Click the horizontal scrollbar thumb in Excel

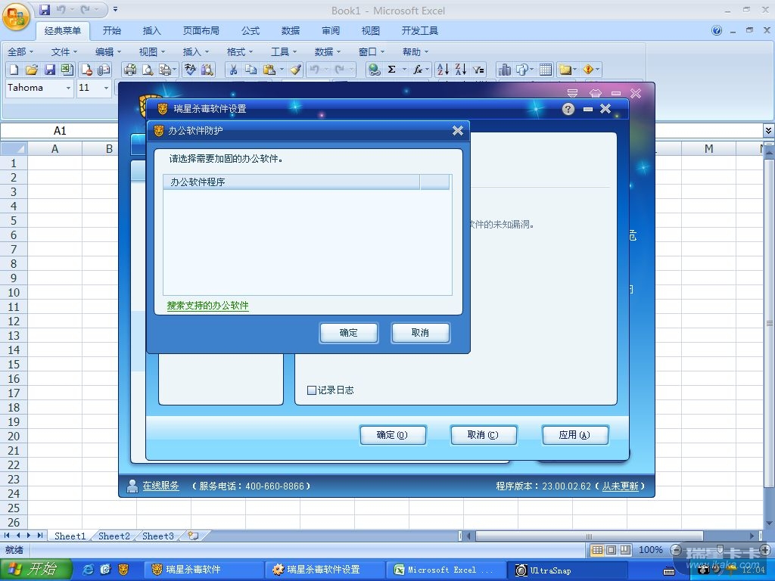click(589, 536)
